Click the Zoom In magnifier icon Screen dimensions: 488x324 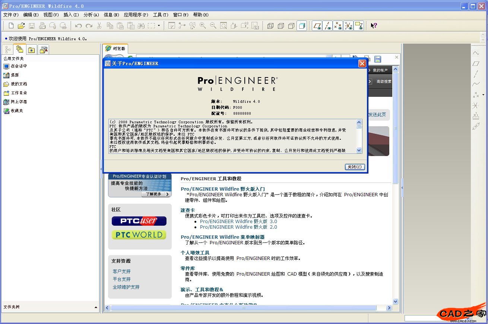click(203, 26)
